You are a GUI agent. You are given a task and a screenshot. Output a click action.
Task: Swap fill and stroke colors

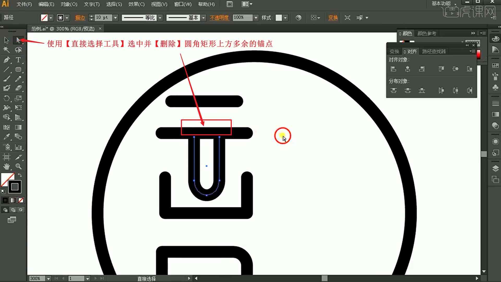[20, 175]
